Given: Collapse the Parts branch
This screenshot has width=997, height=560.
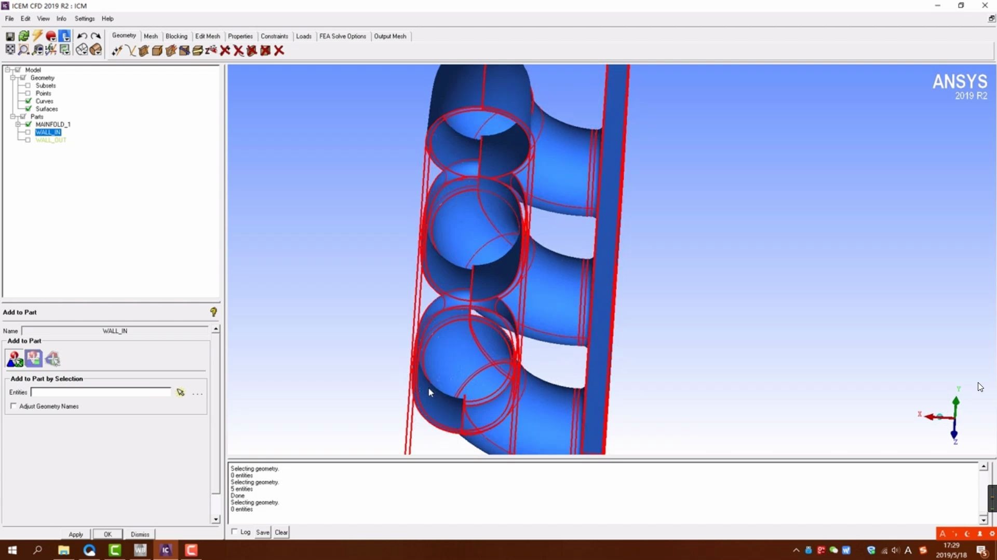Looking at the screenshot, I should pyautogui.click(x=13, y=116).
